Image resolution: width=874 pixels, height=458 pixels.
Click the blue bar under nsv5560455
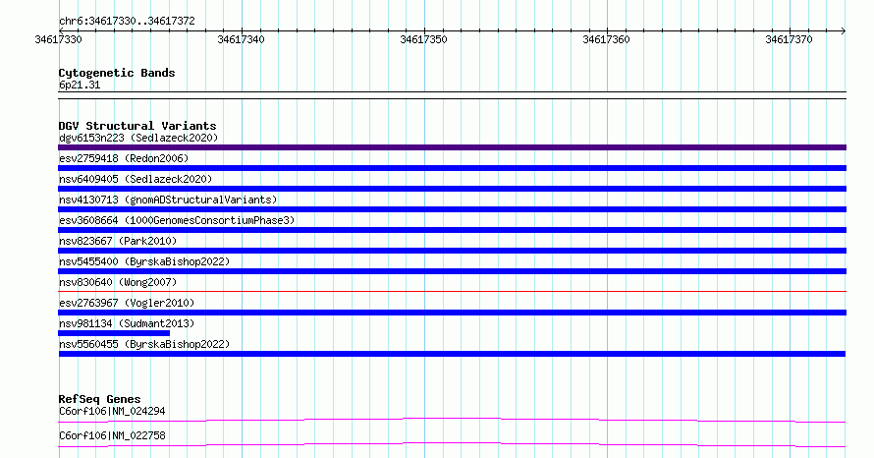click(x=452, y=354)
